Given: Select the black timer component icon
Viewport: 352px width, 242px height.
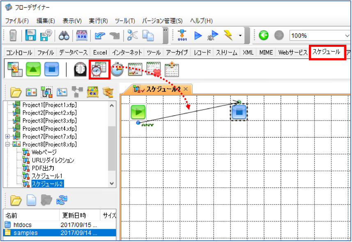Looking at the screenshot, I should click(x=81, y=69).
